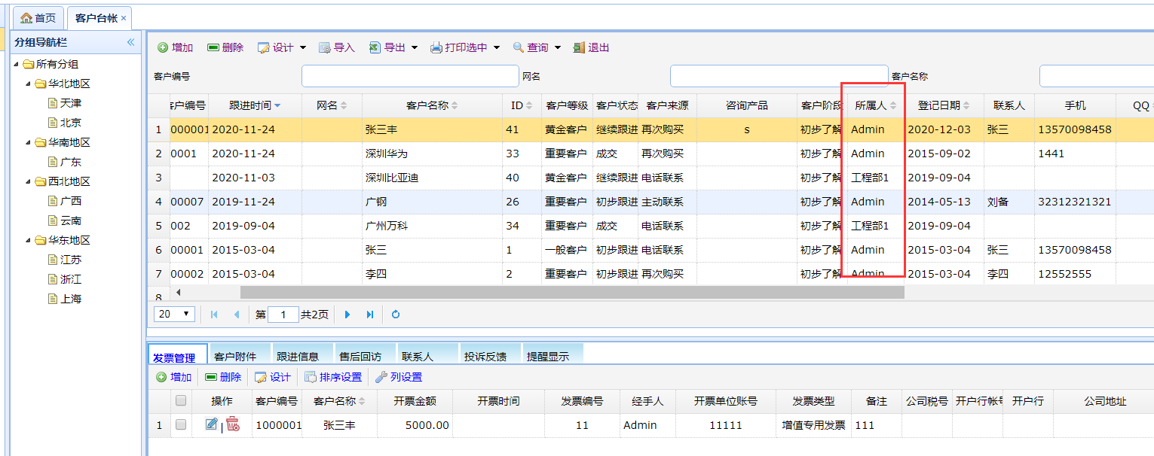Close the 客户台帐 tab

click(x=124, y=18)
